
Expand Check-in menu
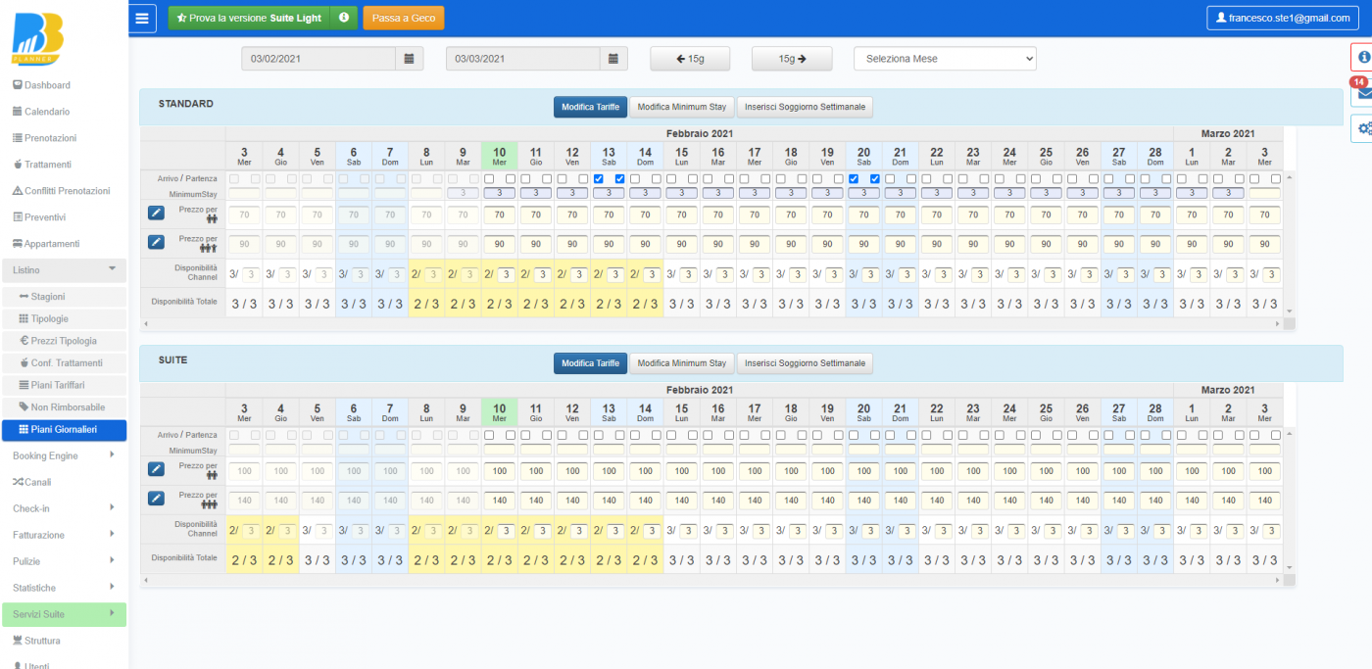64,508
